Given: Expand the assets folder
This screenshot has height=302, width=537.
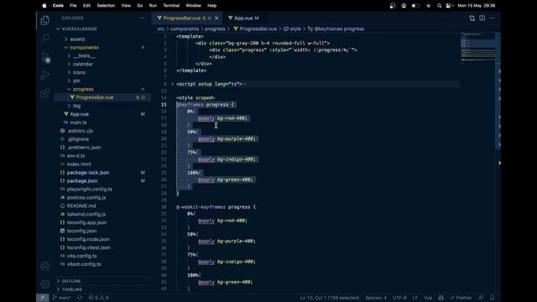Looking at the screenshot, I should (77, 39).
